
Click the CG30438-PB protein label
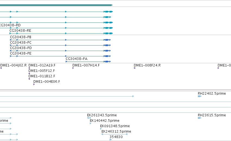[21, 37]
